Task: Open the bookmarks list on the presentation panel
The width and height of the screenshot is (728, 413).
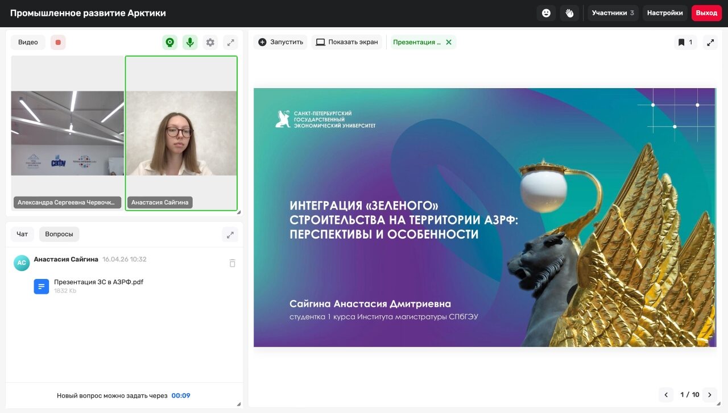Action: [x=685, y=41]
